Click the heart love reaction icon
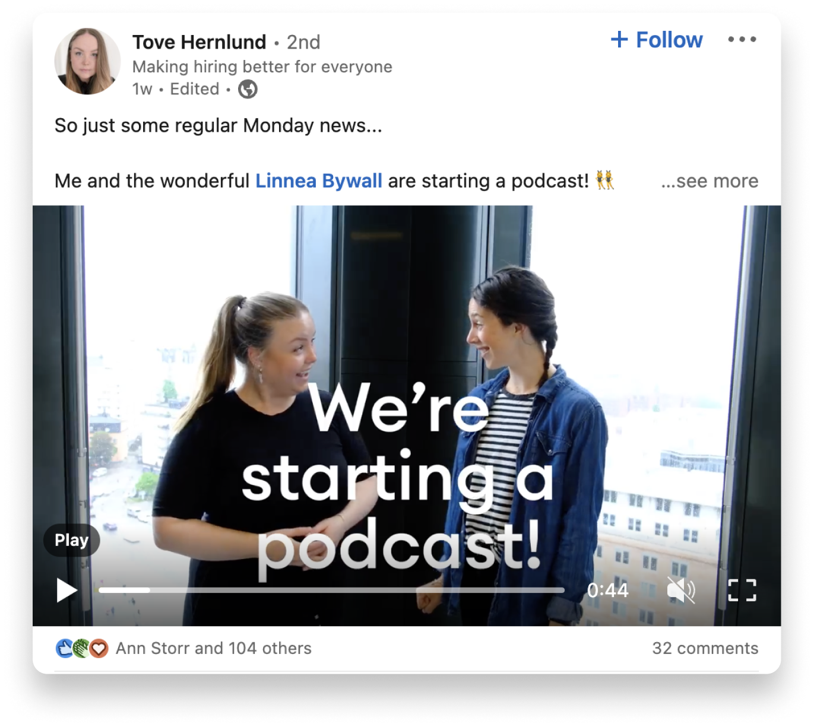Viewport: 814px width, 727px height. point(100,648)
